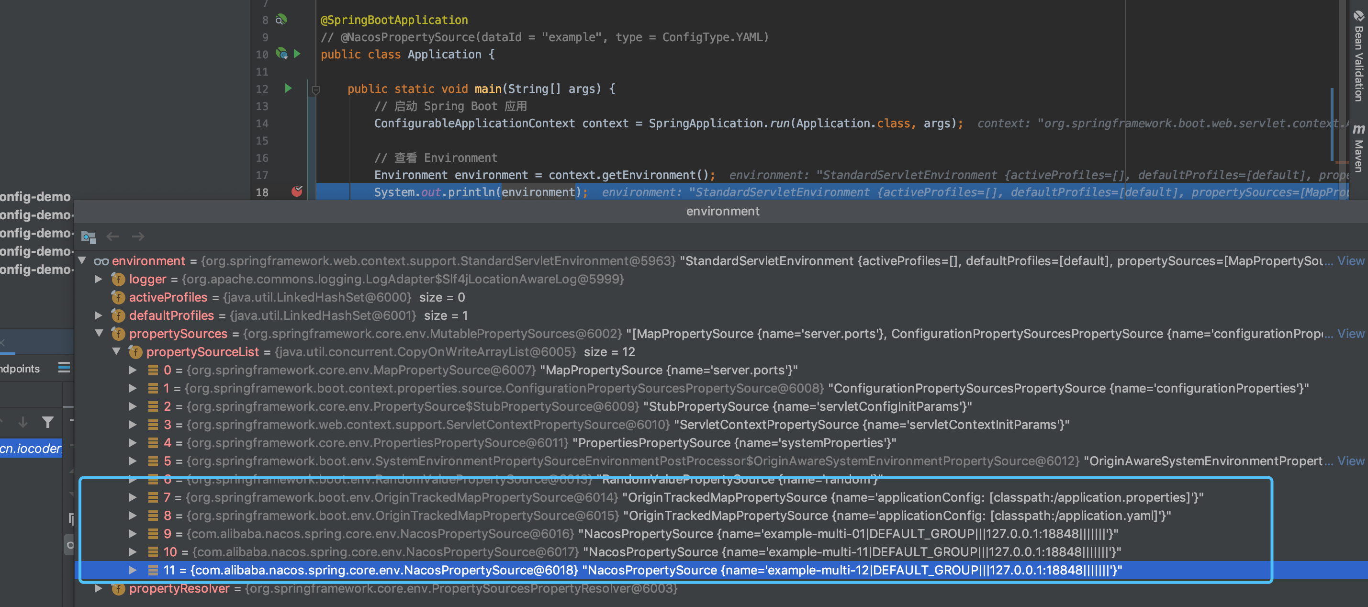Click the folder-with-blue-dot icon in variables toolbar
This screenshot has height=607, width=1368.
88,236
